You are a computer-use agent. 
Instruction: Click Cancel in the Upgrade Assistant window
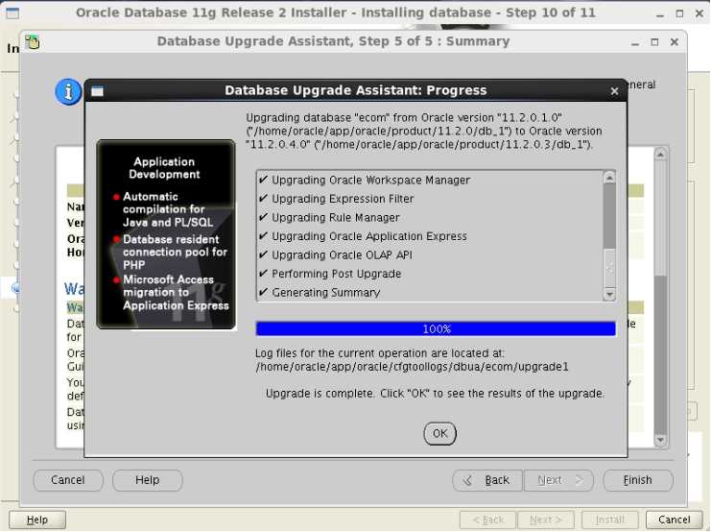tap(68, 480)
